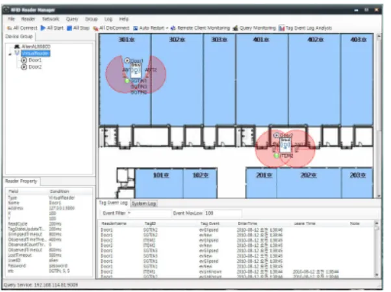Click the map panel vertical scrollbar
391x292 pixels.
click(x=379, y=116)
